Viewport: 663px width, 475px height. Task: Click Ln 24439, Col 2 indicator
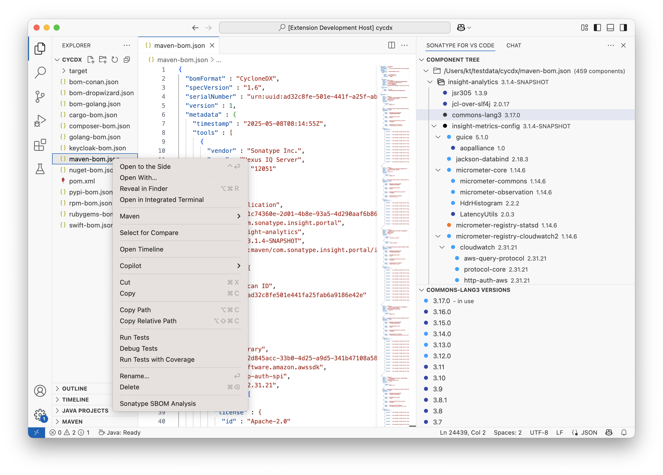(x=463, y=432)
